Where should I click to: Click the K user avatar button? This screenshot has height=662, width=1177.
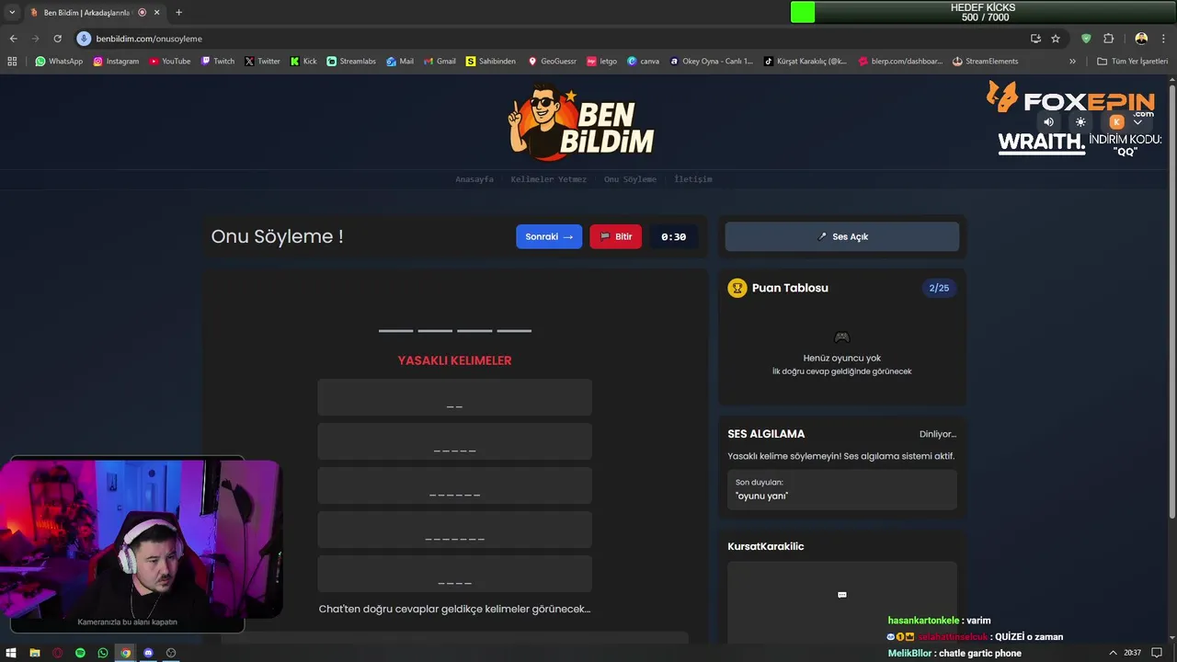pyautogui.click(x=1116, y=122)
